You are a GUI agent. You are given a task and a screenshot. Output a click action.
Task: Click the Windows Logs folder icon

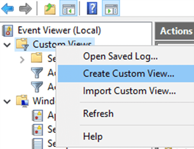22,100
